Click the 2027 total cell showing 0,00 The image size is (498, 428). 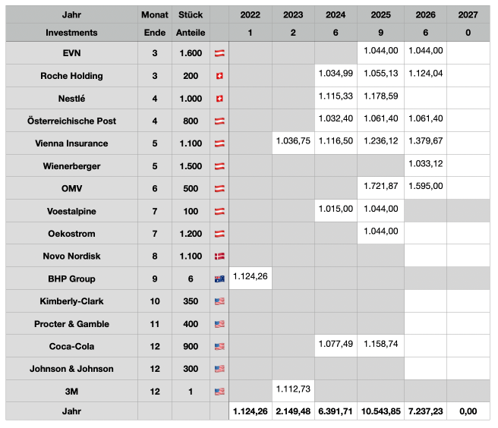tap(468, 411)
